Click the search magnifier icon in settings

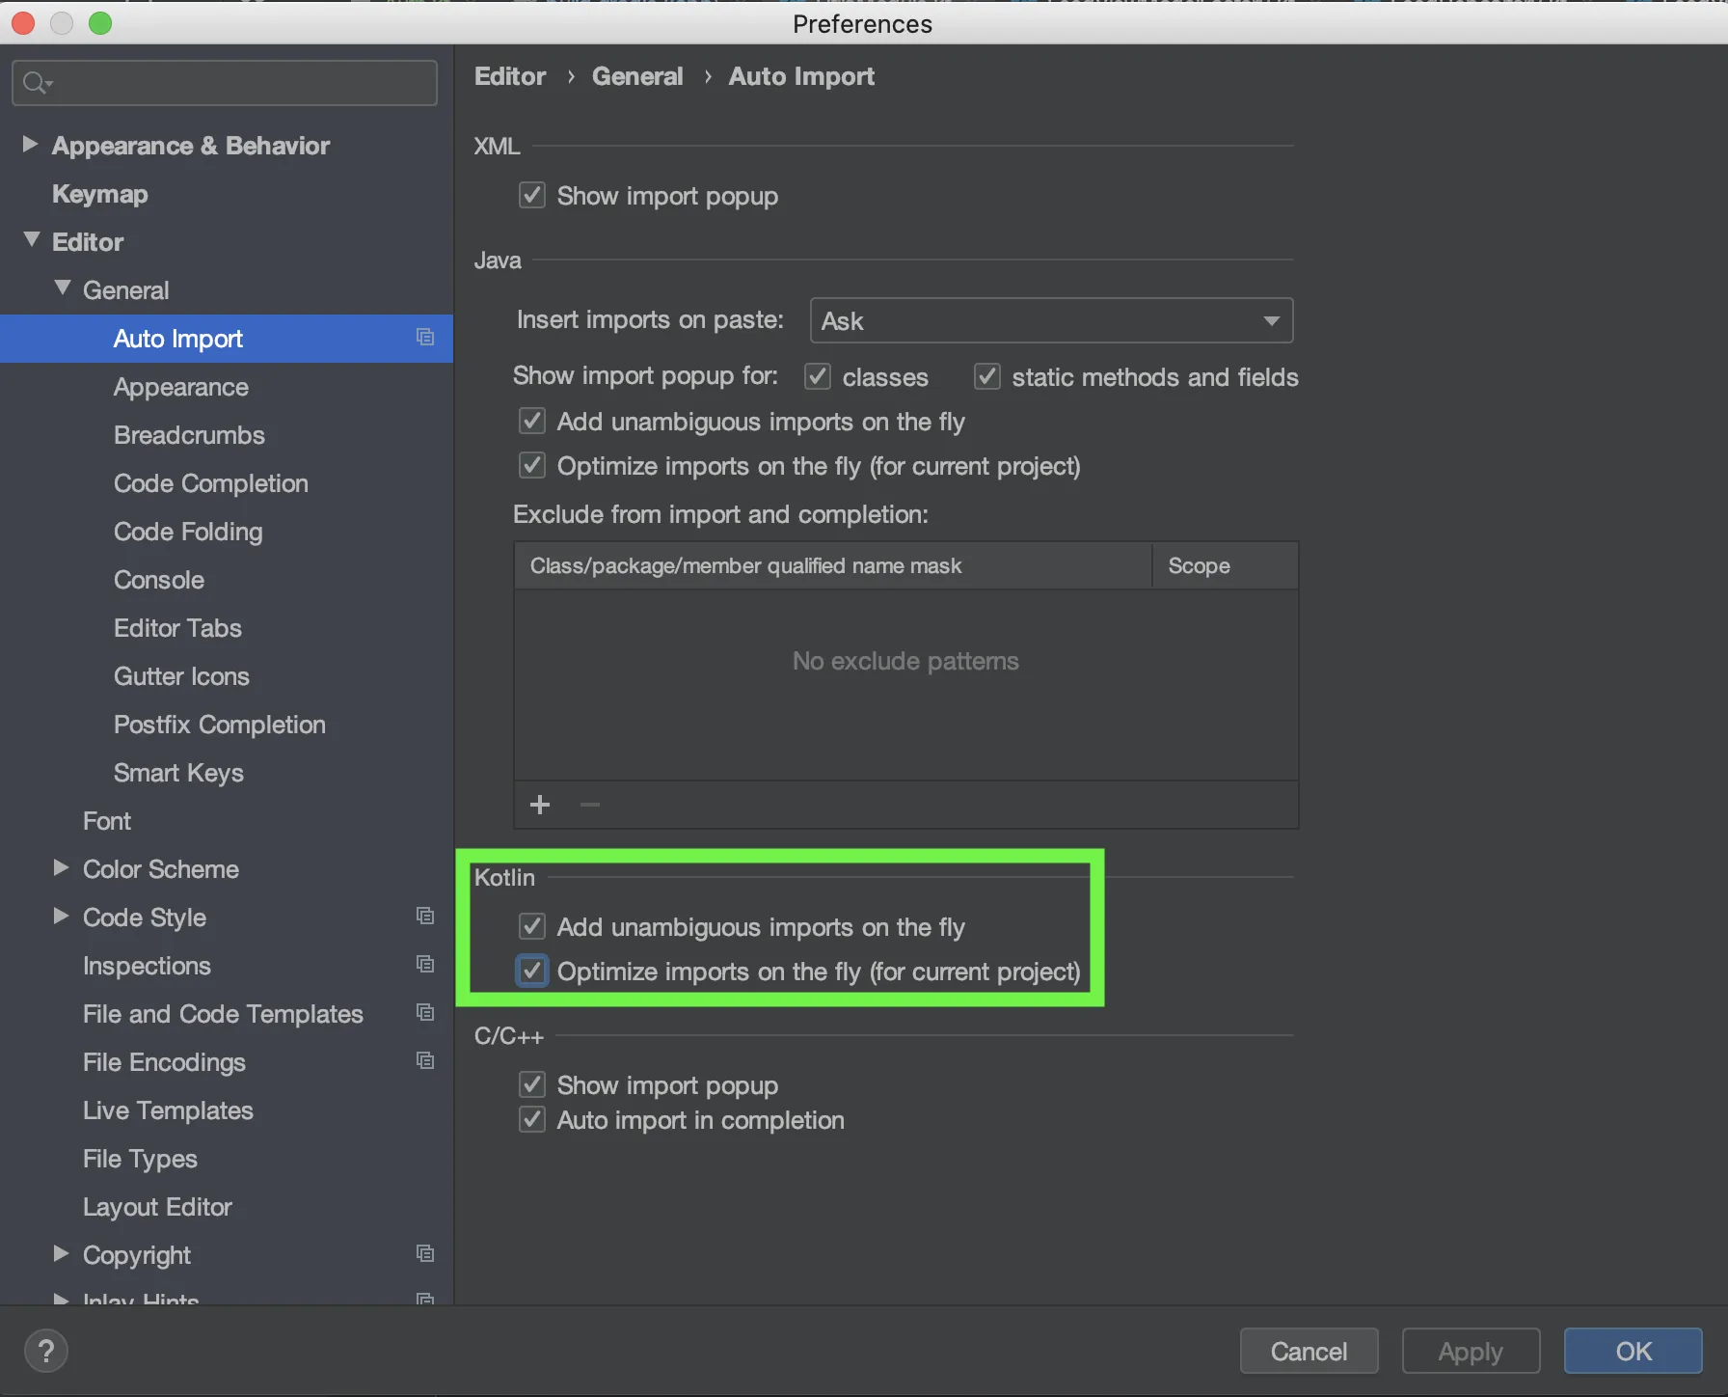[37, 83]
